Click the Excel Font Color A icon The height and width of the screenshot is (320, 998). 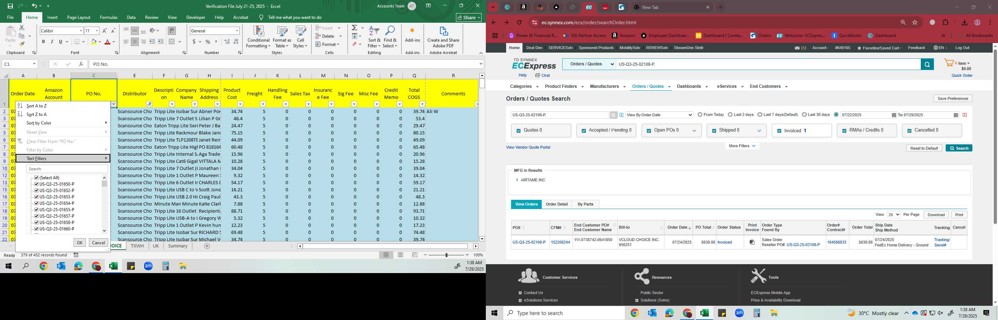107,42
